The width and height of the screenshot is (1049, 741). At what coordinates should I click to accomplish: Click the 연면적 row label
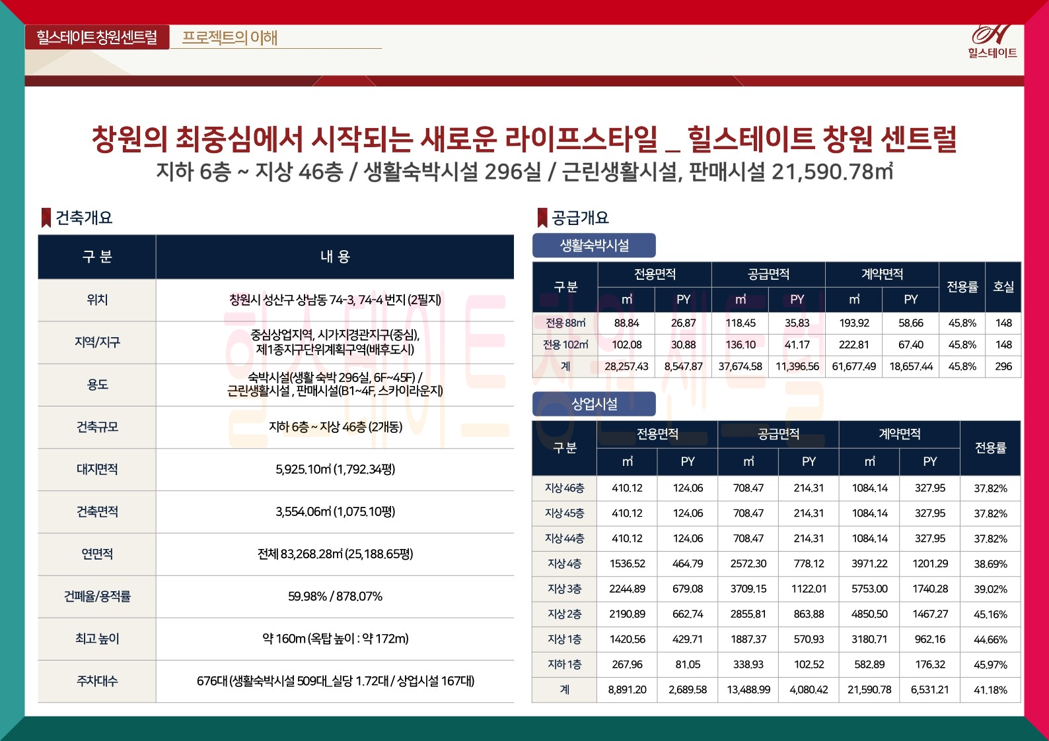[x=97, y=554]
